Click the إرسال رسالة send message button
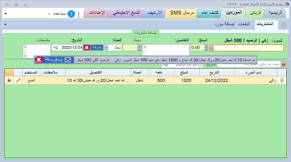291x162 pixels. coord(59,60)
